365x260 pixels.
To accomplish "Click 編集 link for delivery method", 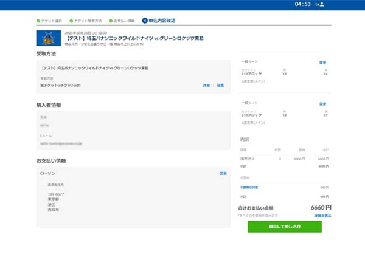I will click(x=220, y=86).
